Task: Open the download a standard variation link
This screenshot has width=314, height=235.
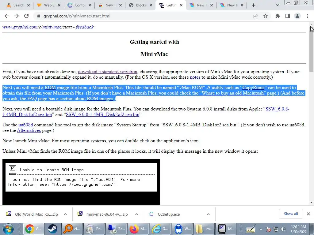Action: click(x=108, y=72)
